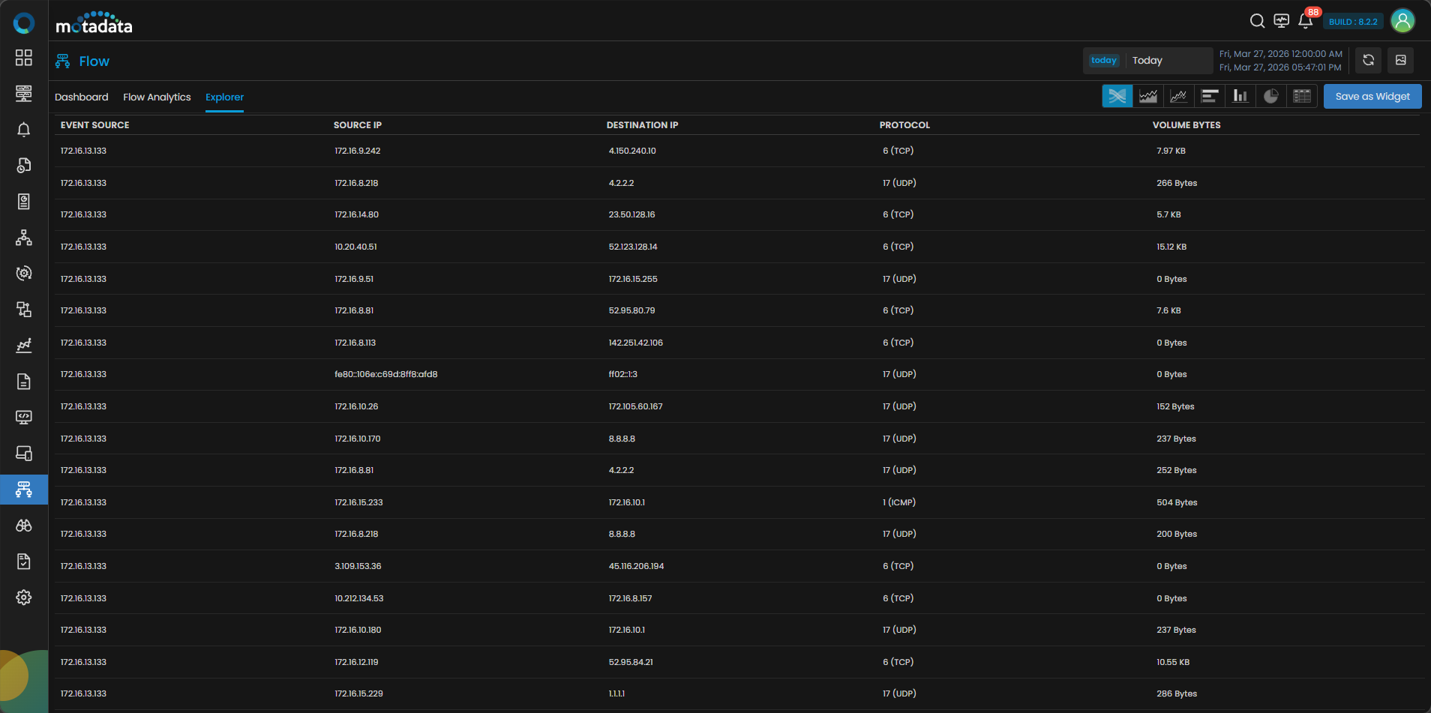
Task: Open global search in header
Action: tap(1257, 21)
